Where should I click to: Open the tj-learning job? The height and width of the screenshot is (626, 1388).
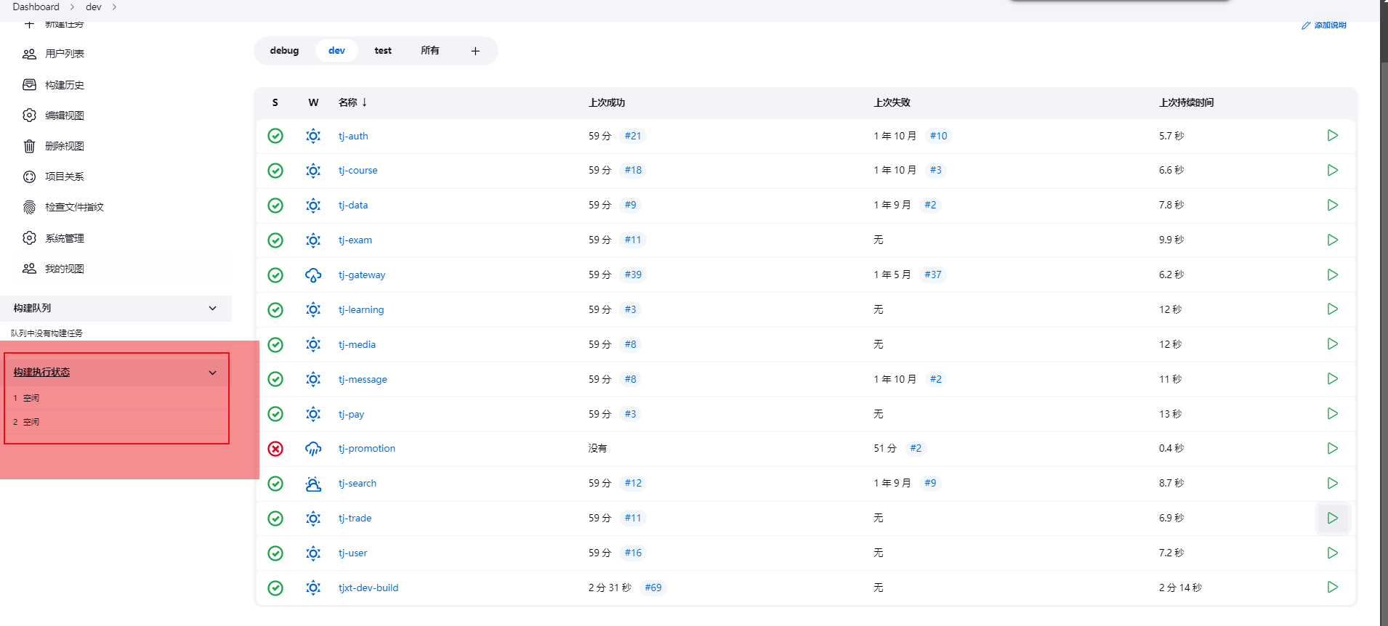(x=361, y=309)
